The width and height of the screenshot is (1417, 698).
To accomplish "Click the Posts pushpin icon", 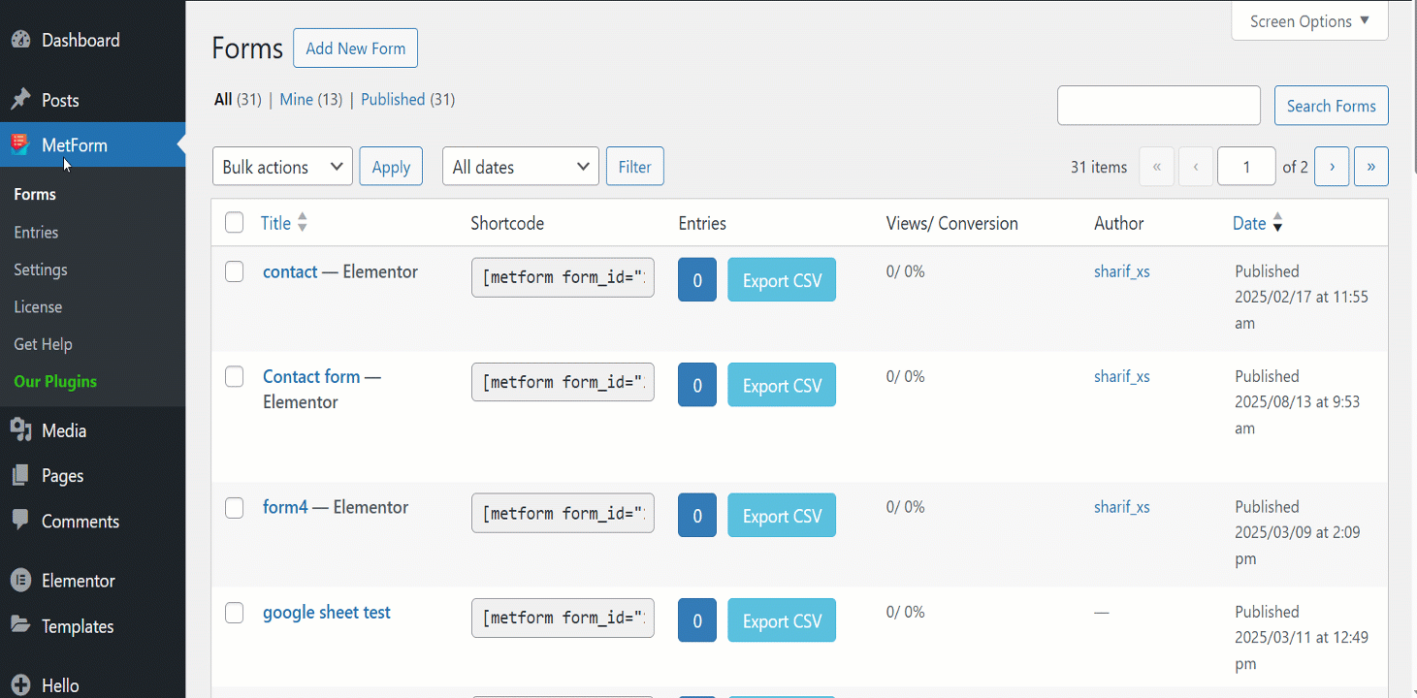I will [x=20, y=100].
